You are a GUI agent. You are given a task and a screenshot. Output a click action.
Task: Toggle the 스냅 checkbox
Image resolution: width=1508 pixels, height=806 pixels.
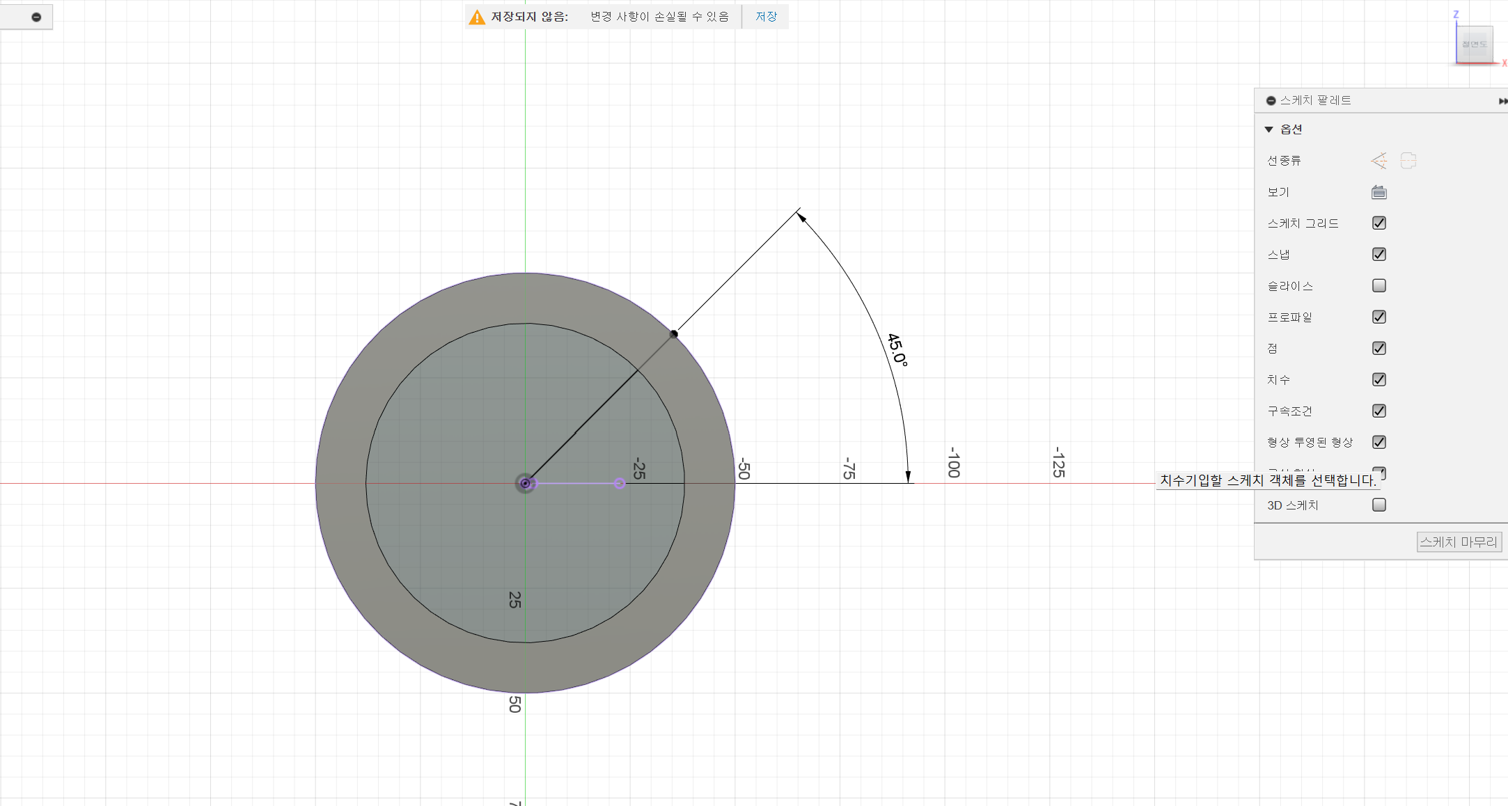click(1379, 255)
